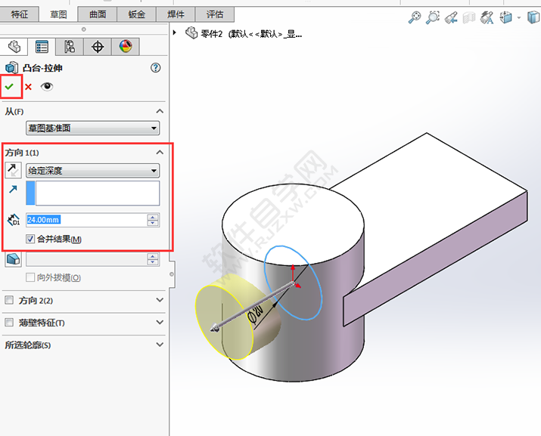Toggle the 合并结果 checkbox

(30, 239)
